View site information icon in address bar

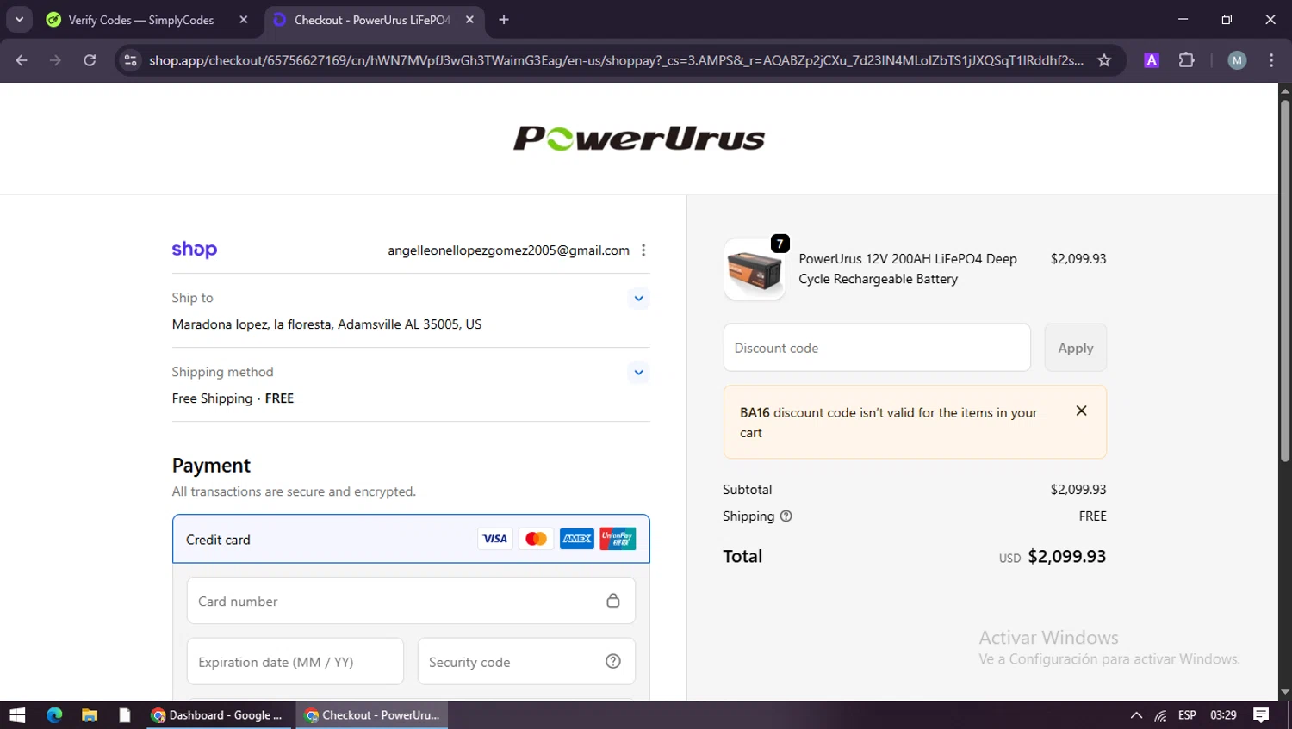[131, 60]
